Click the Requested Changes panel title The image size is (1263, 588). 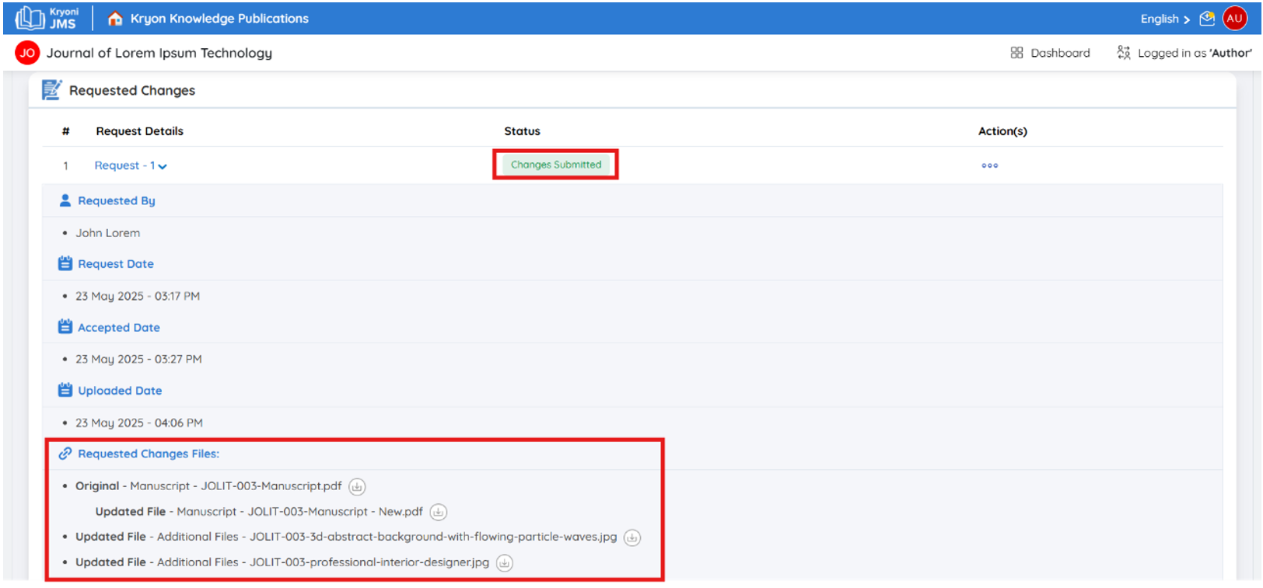click(x=132, y=90)
